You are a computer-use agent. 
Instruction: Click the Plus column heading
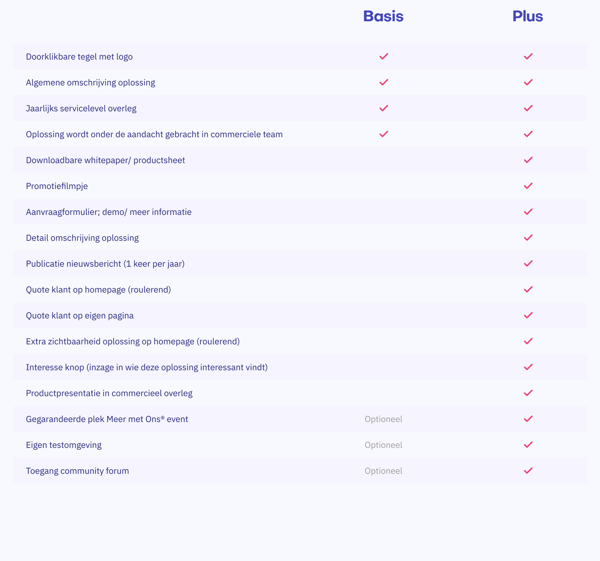(528, 16)
